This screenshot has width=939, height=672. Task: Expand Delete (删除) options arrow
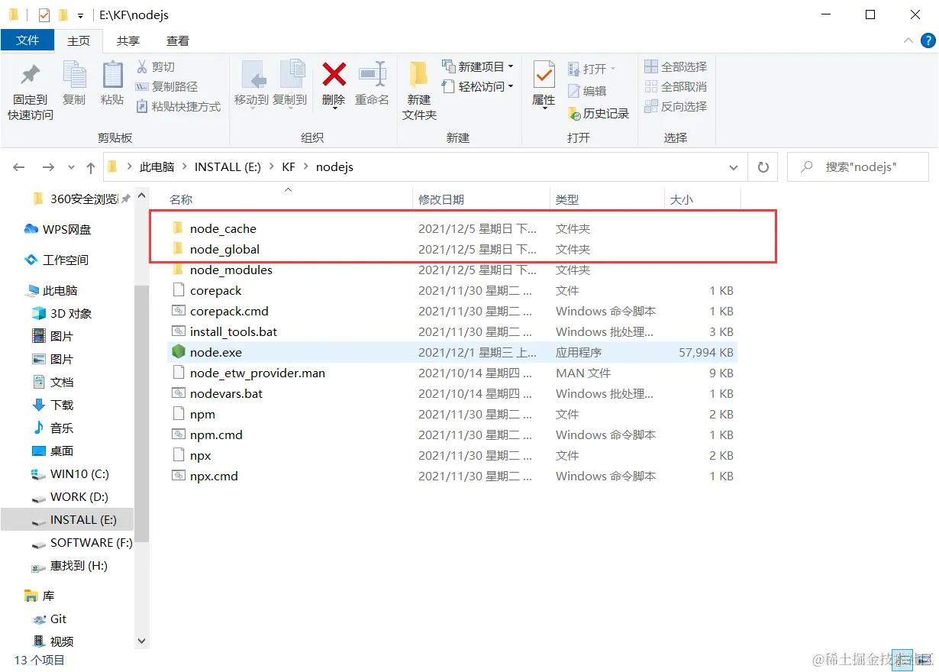click(x=334, y=108)
